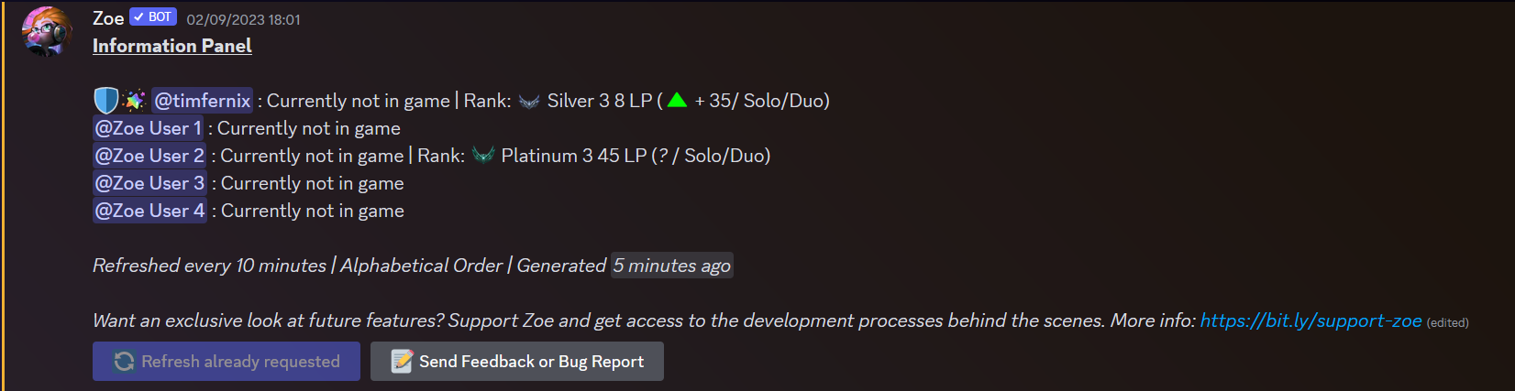Open the @Zoe User 1 mention
The height and width of the screenshot is (391, 1515).
click(x=148, y=128)
